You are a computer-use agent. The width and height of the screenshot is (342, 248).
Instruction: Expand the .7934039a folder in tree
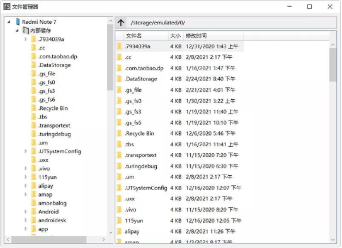(x=26, y=39)
